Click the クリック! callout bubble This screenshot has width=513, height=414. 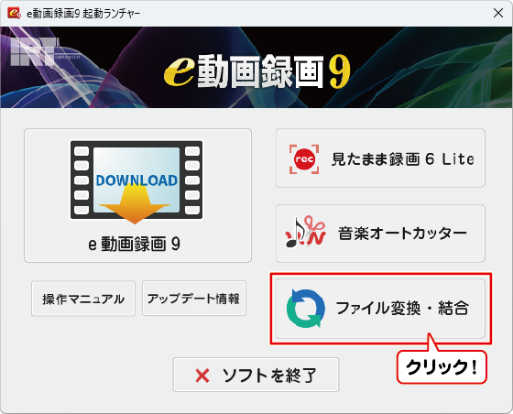(x=442, y=367)
